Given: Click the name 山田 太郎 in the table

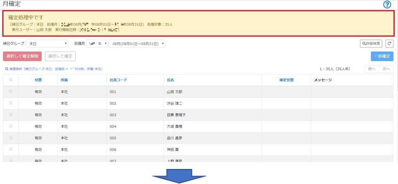Looking at the screenshot, I should [x=175, y=92].
